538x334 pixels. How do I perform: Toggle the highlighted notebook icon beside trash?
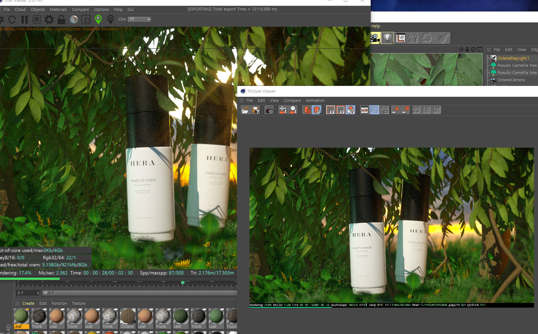click(317, 110)
